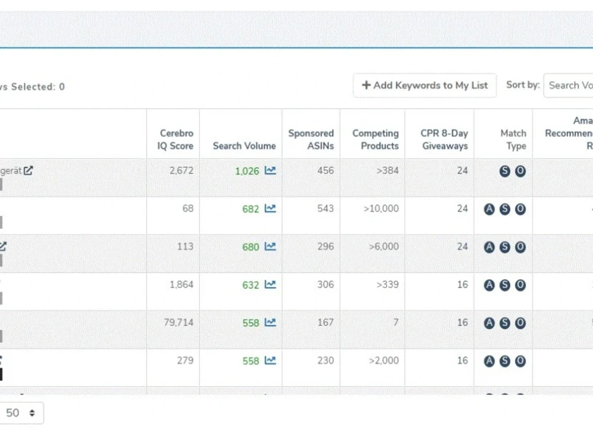593x444 pixels.
Task: Click the S match badge in the 279 IQ score row
Action: (505, 361)
